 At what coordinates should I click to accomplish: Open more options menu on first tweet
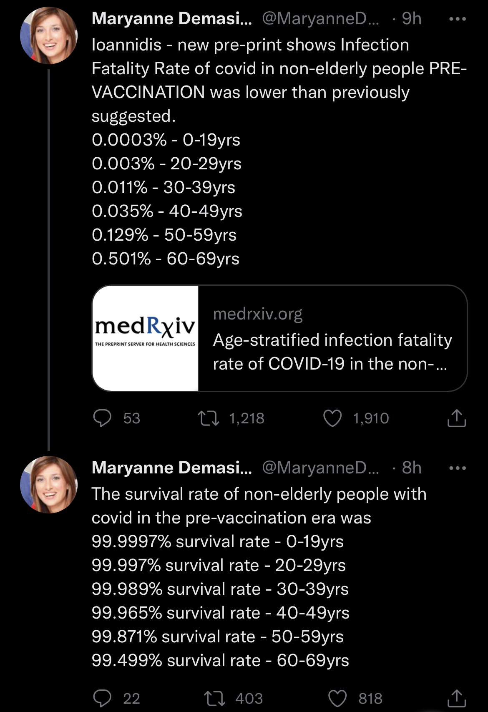point(457,19)
